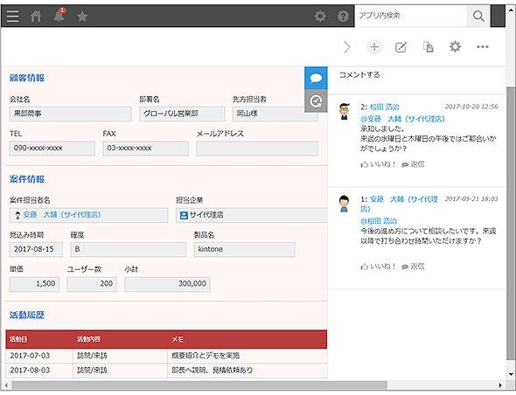
Task: Open app settings gear in toolbar
Action: 455,46
